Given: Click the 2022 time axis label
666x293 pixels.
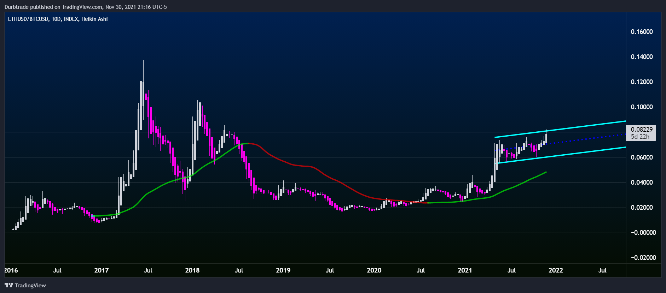Looking at the screenshot, I should tap(556, 270).
